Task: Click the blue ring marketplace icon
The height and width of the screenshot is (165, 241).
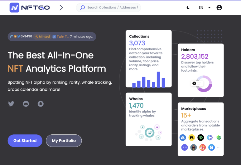Action: point(210,137)
